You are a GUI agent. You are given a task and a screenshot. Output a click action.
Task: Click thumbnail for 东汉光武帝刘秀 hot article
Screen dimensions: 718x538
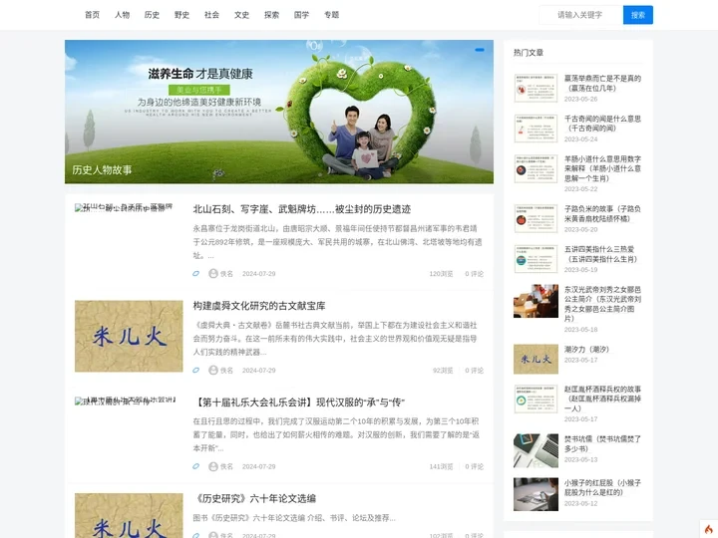pyautogui.click(x=536, y=301)
